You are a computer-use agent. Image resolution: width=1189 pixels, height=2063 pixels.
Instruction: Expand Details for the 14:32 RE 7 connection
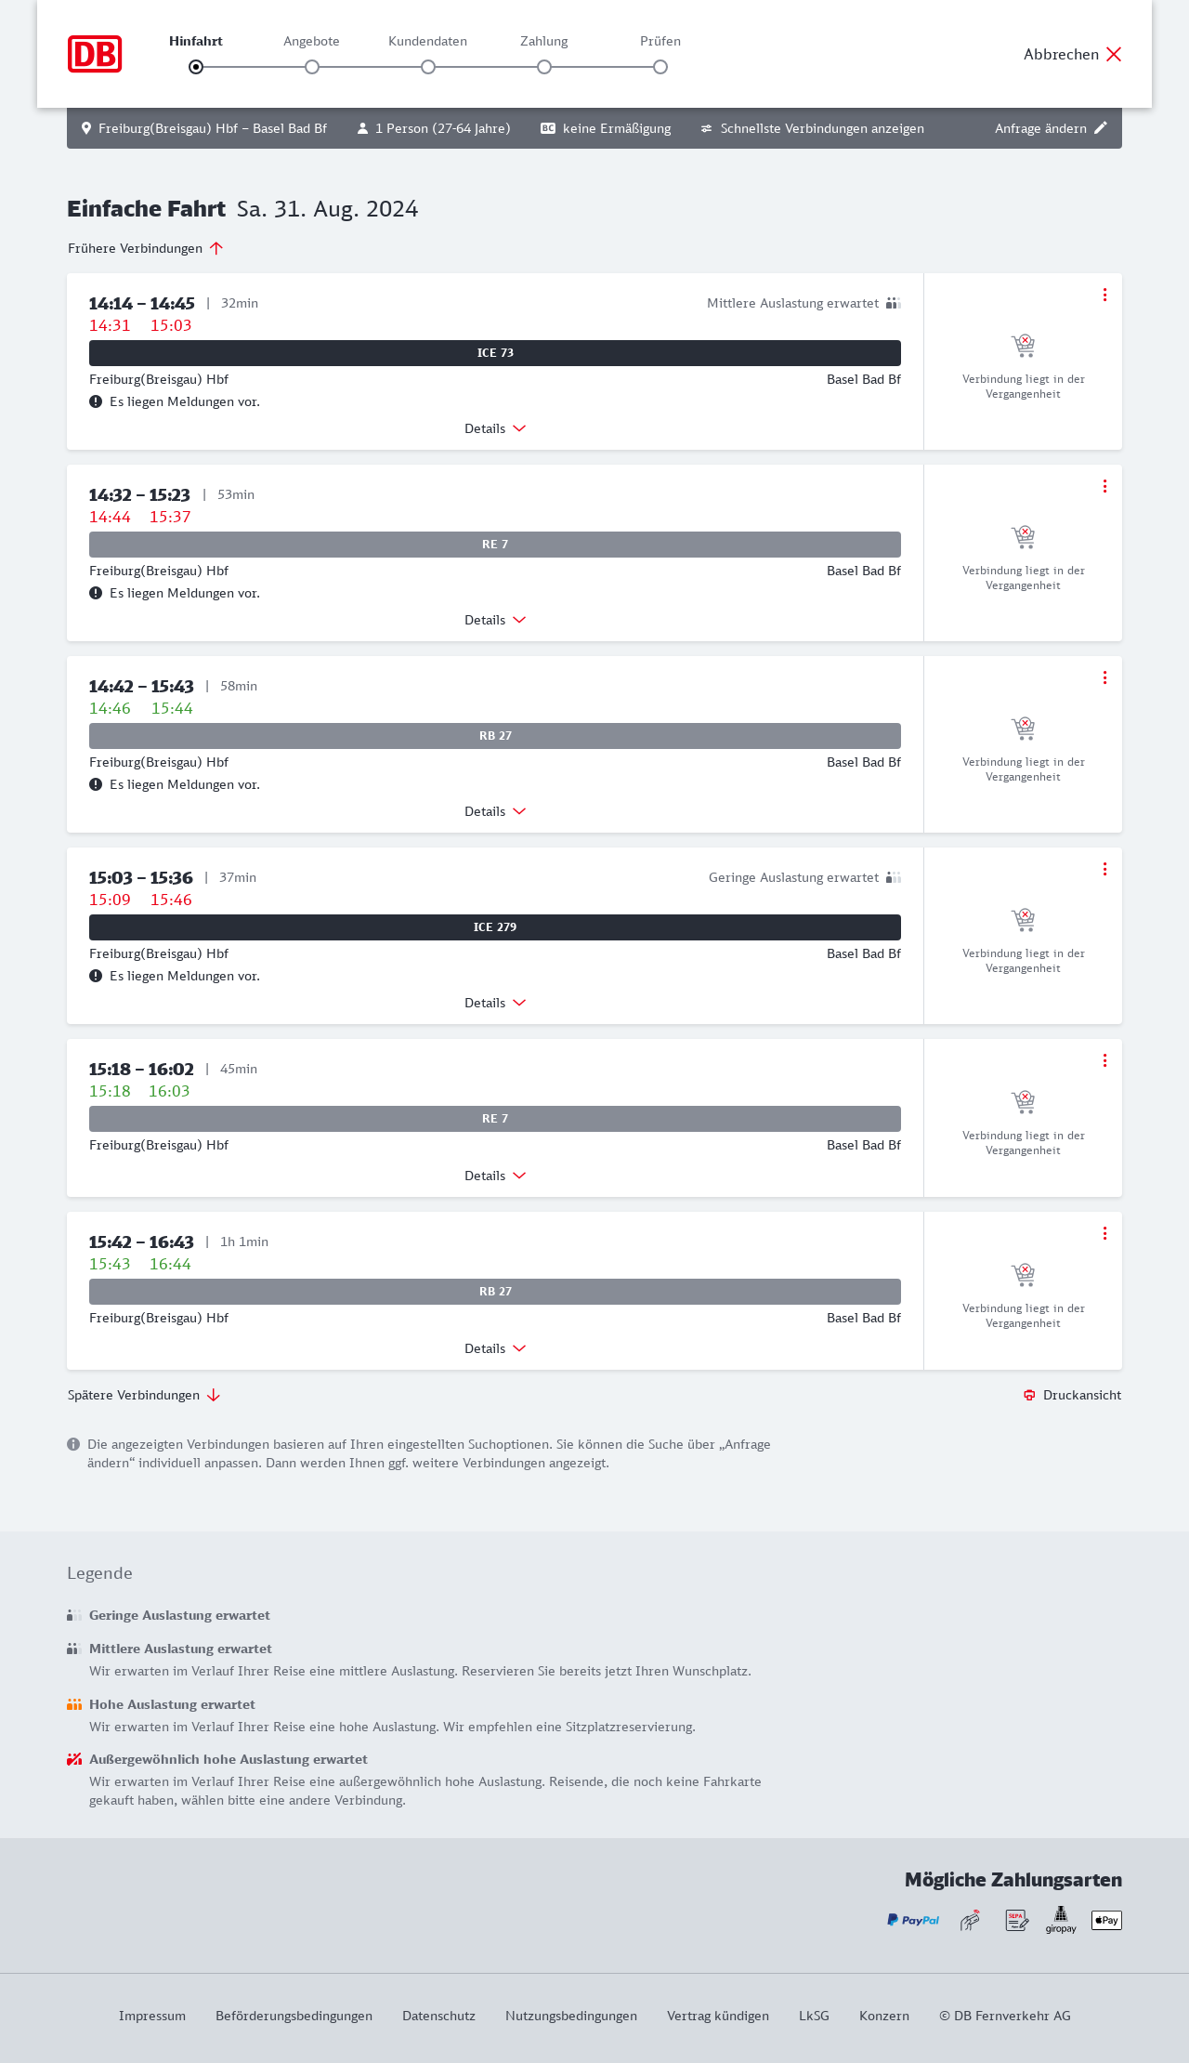click(x=495, y=620)
